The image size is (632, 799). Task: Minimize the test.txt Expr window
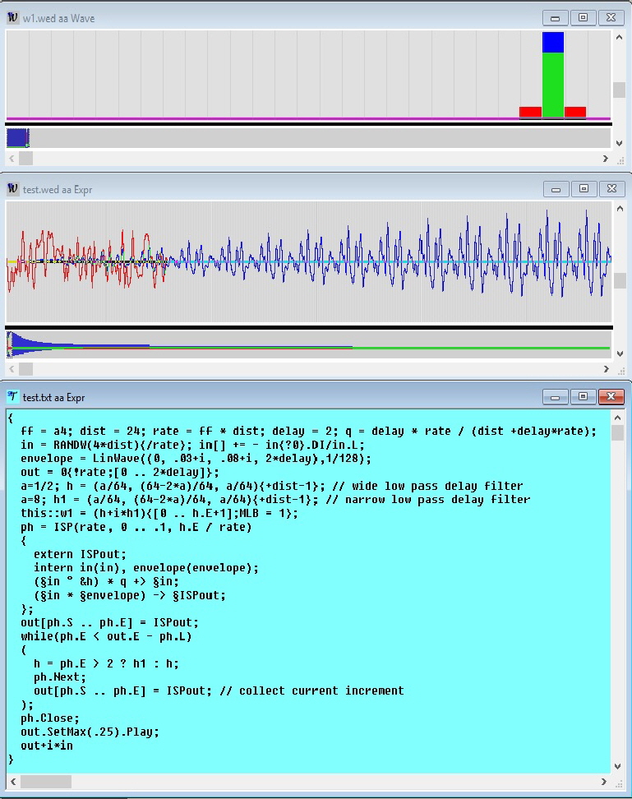click(555, 397)
